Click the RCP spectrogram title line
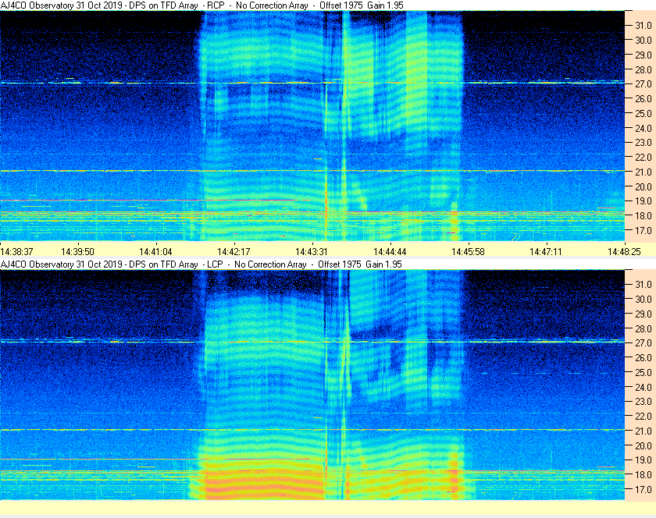This screenshot has height=518, width=656. [x=202, y=5]
